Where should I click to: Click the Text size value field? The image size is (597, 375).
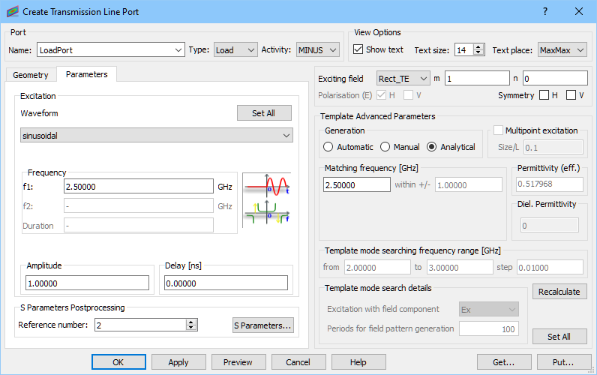coord(464,49)
